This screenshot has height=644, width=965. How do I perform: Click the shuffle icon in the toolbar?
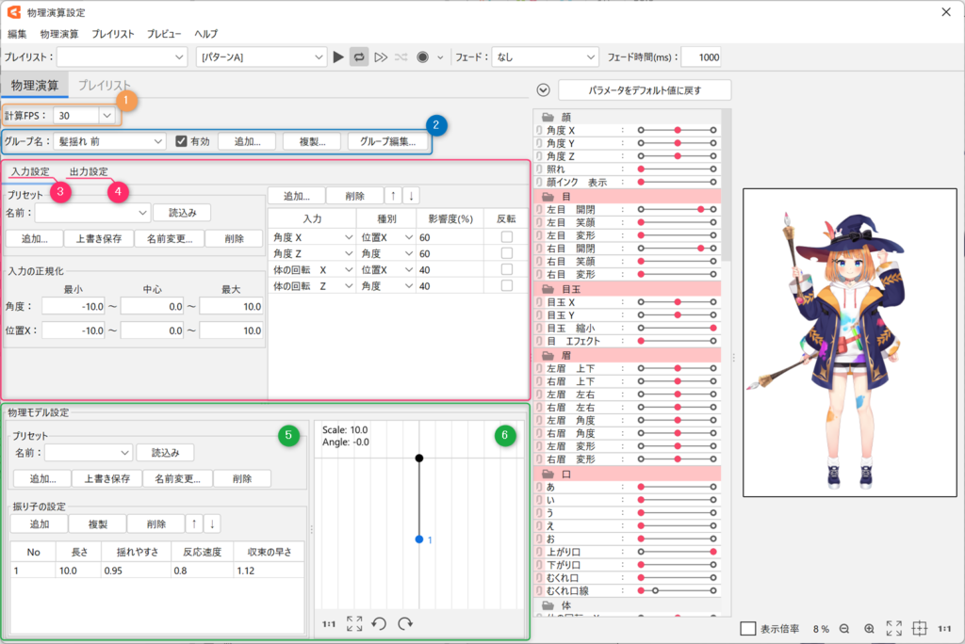tap(401, 57)
